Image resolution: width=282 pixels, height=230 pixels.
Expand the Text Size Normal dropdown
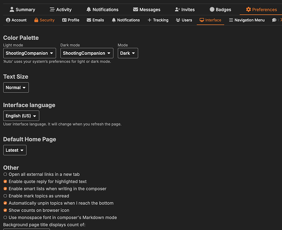pos(16,87)
